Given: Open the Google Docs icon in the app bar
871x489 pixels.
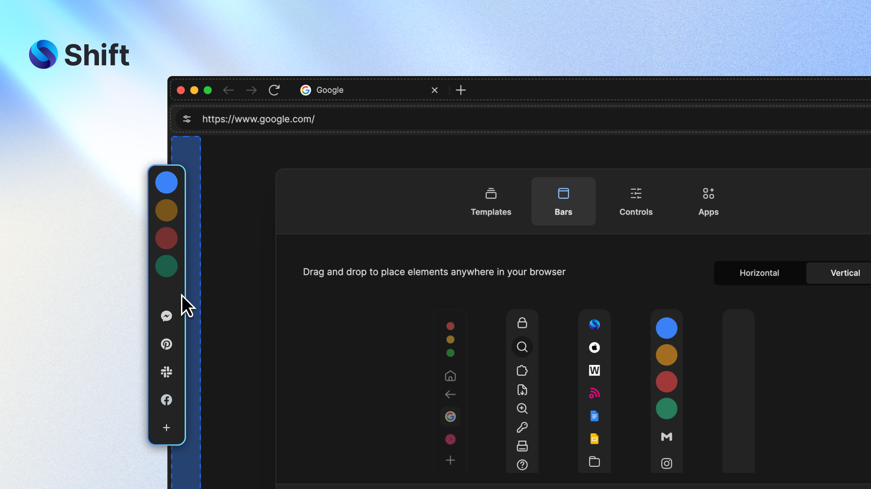Looking at the screenshot, I should [594, 416].
